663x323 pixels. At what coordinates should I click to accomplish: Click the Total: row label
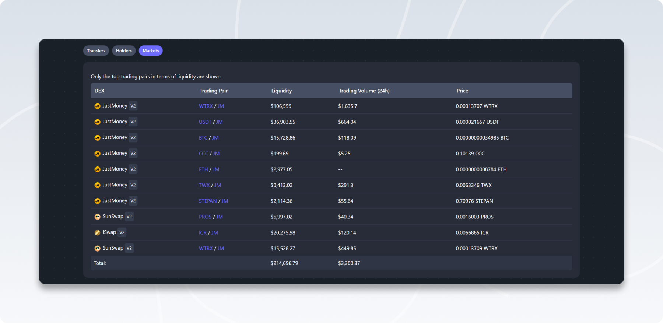coord(100,263)
